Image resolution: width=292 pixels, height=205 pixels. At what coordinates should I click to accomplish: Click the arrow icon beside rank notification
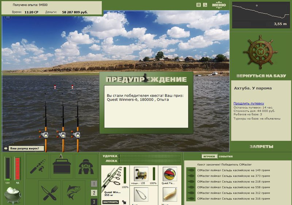point(5,148)
